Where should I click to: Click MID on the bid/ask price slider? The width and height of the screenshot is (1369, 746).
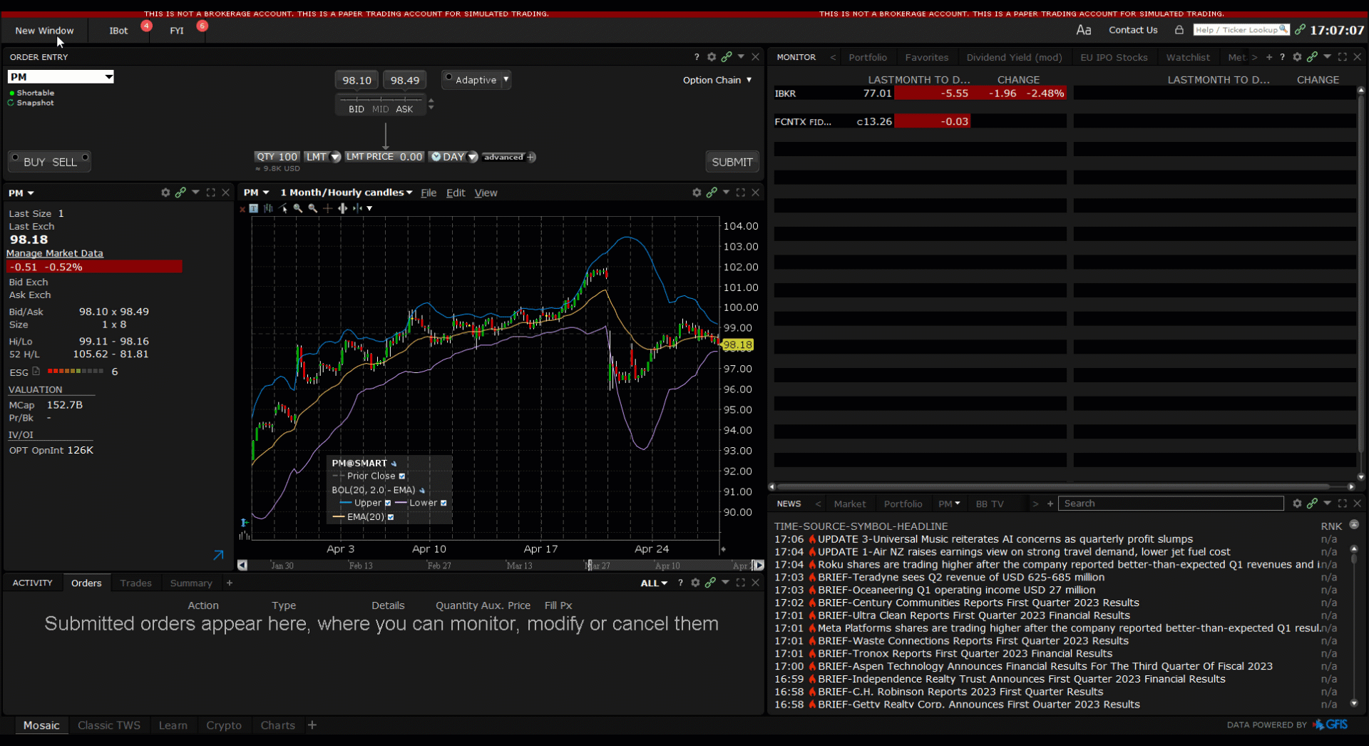click(x=380, y=108)
